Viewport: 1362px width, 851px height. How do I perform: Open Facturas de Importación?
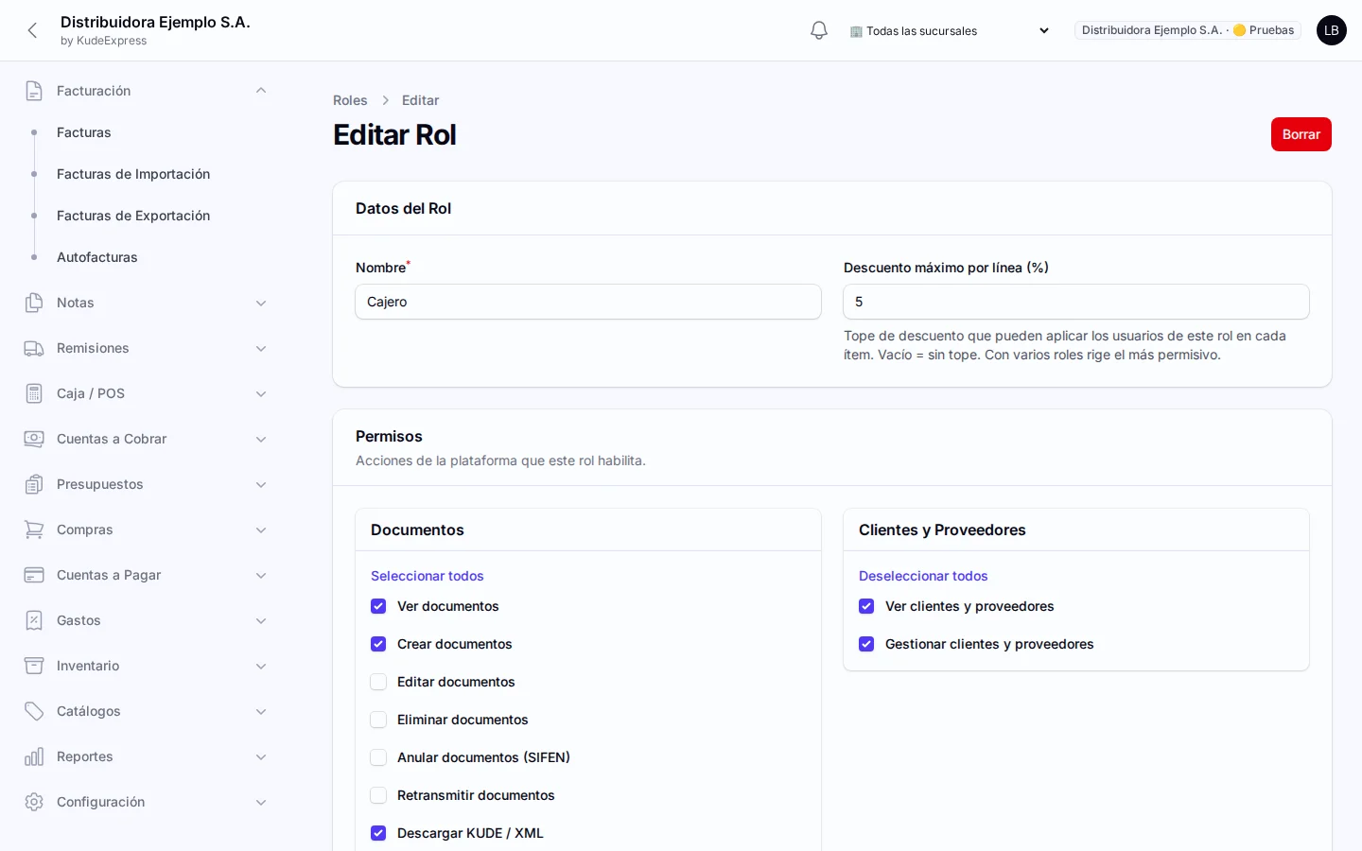click(x=133, y=174)
